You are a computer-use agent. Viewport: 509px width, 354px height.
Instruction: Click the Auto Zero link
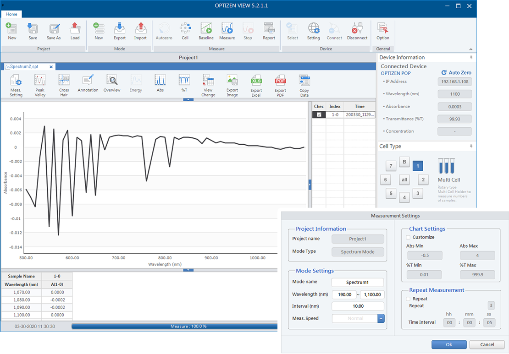coord(456,73)
